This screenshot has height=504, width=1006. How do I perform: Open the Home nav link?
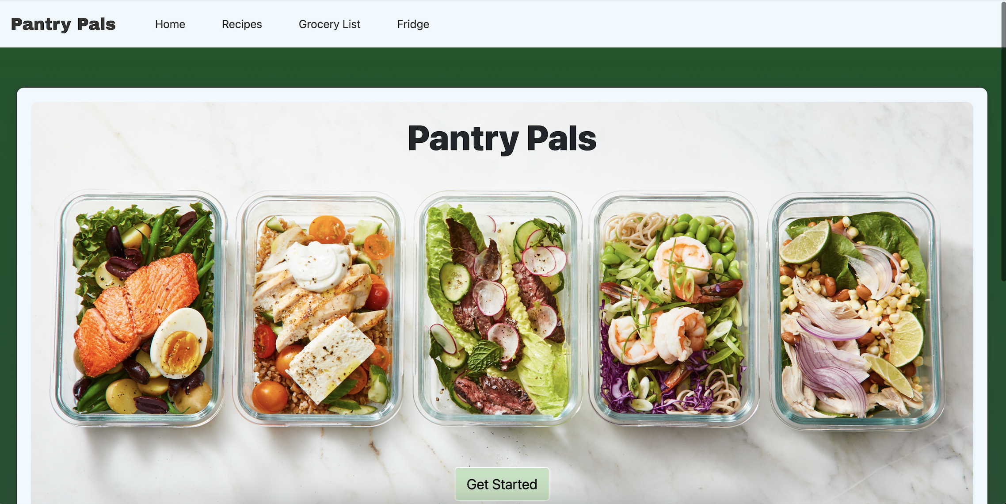170,24
